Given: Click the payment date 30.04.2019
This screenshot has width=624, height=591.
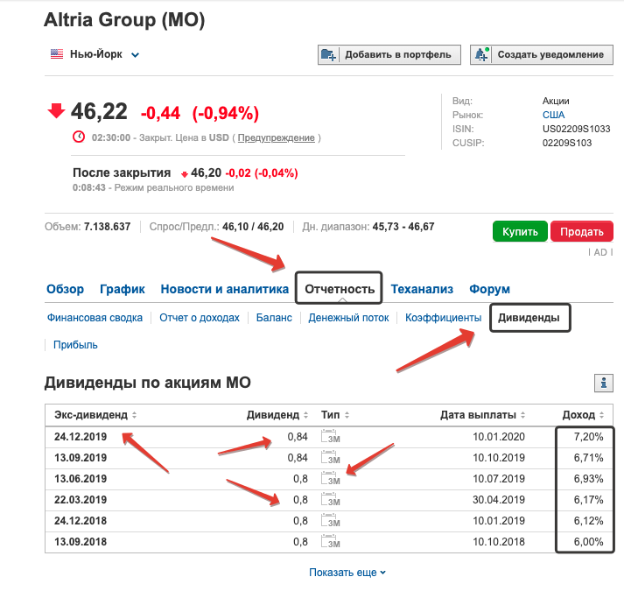Looking at the screenshot, I should (x=499, y=500).
